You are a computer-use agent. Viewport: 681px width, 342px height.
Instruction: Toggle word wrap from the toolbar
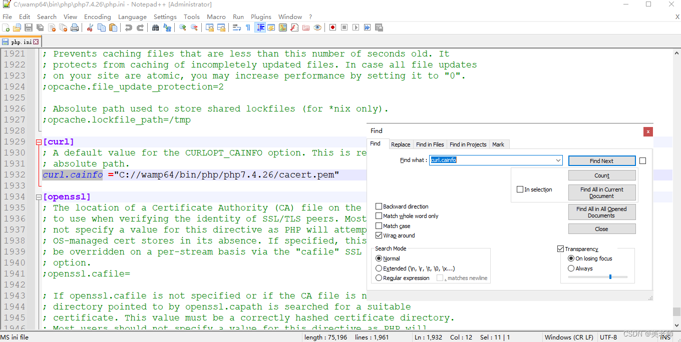[237, 27]
